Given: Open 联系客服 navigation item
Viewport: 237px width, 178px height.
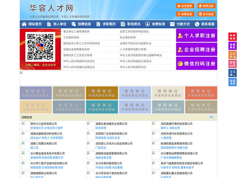Looking at the screenshot, I should point(208,24).
